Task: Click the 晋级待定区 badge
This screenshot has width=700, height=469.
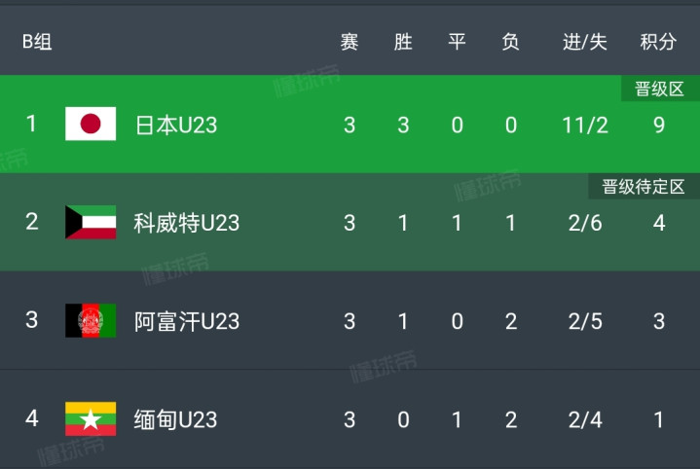Action: tap(644, 187)
